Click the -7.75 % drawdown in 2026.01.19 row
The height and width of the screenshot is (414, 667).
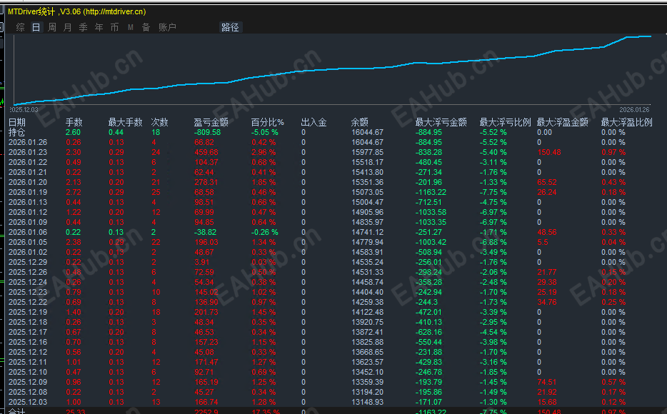click(x=493, y=192)
